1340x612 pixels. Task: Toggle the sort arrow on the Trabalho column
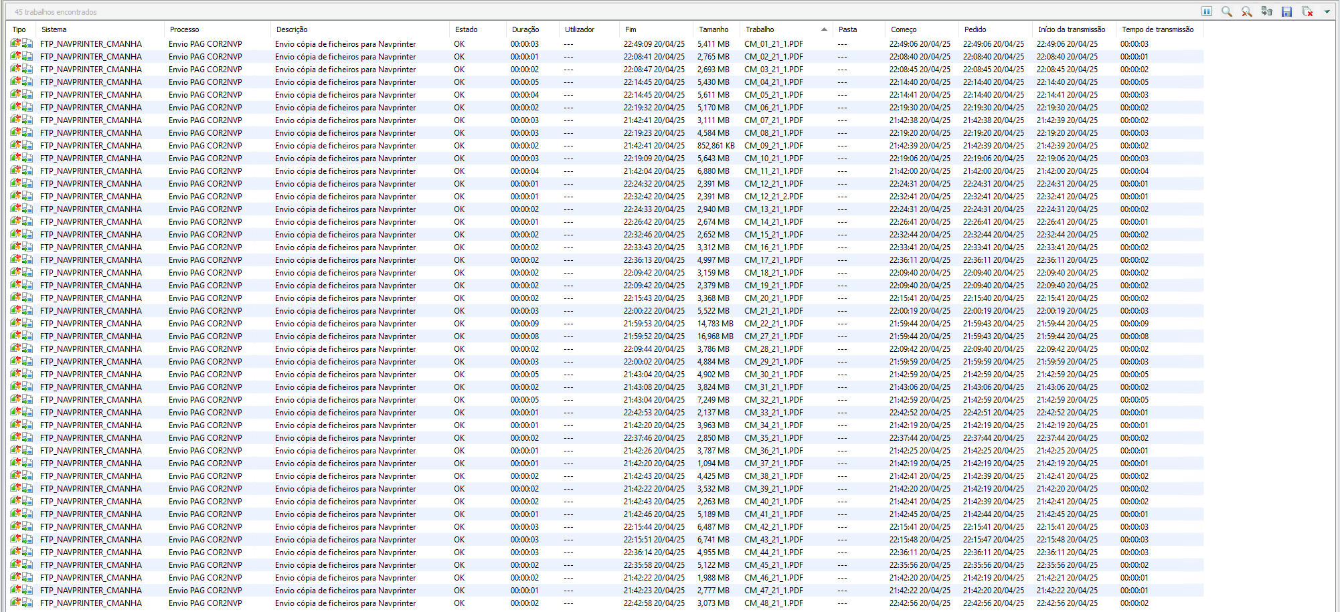pyautogui.click(x=824, y=29)
